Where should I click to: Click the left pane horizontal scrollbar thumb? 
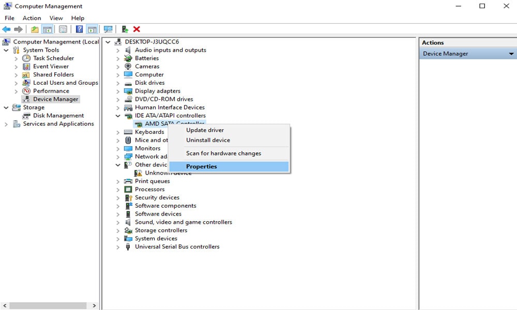[x=48, y=306]
